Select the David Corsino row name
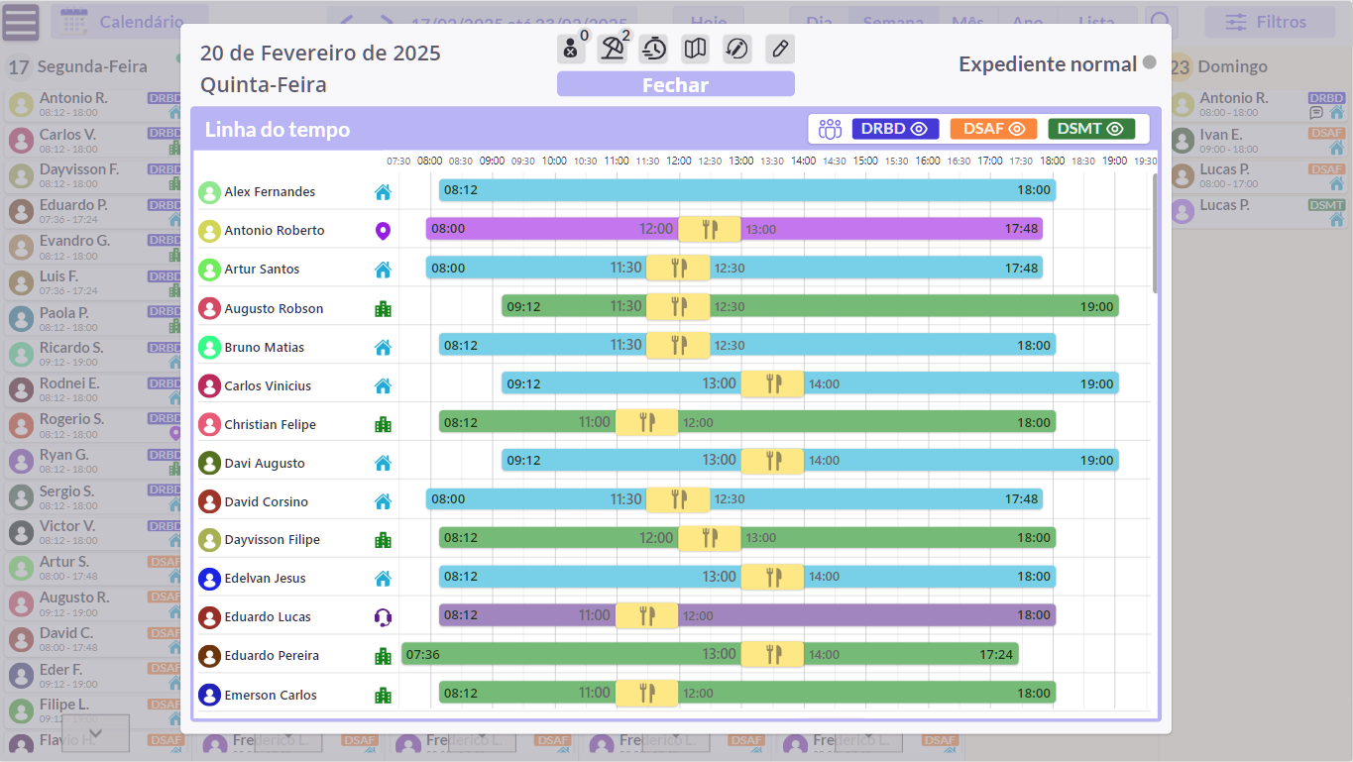1353x762 pixels. pyautogui.click(x=267, y=501)
